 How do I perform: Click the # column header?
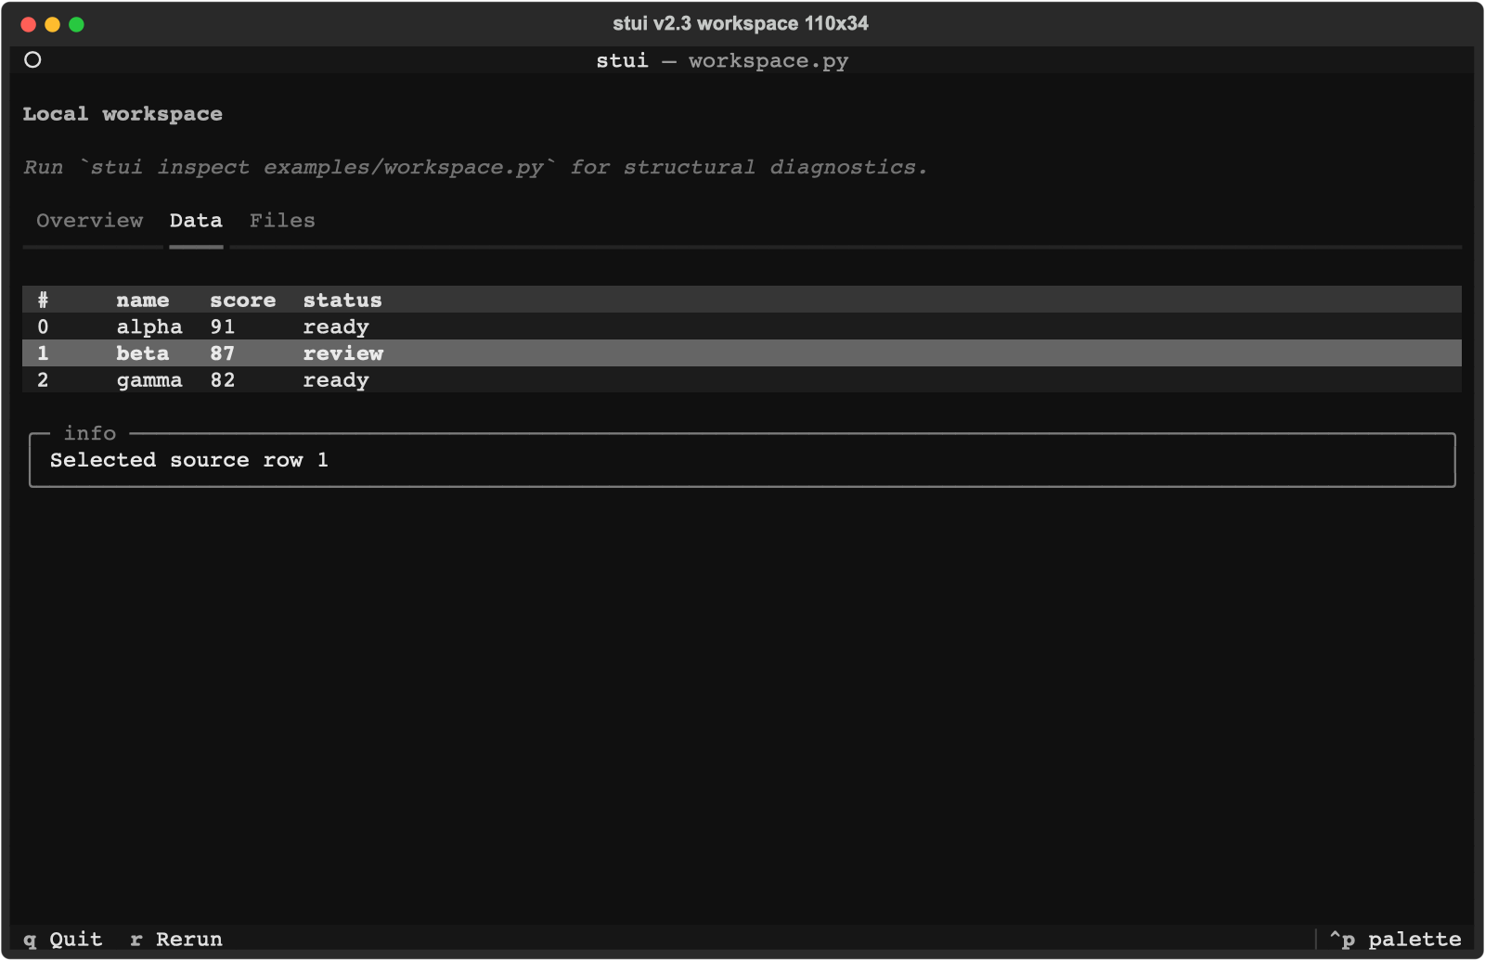[43, 300]
